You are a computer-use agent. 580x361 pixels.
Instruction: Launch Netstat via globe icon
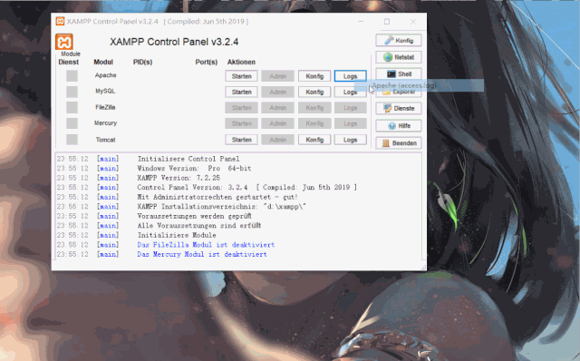(x=399, y=57)
